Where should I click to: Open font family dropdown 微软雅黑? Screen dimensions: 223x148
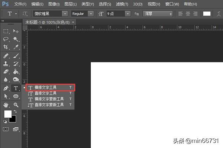pyautogui.click(x=65, y=14)
